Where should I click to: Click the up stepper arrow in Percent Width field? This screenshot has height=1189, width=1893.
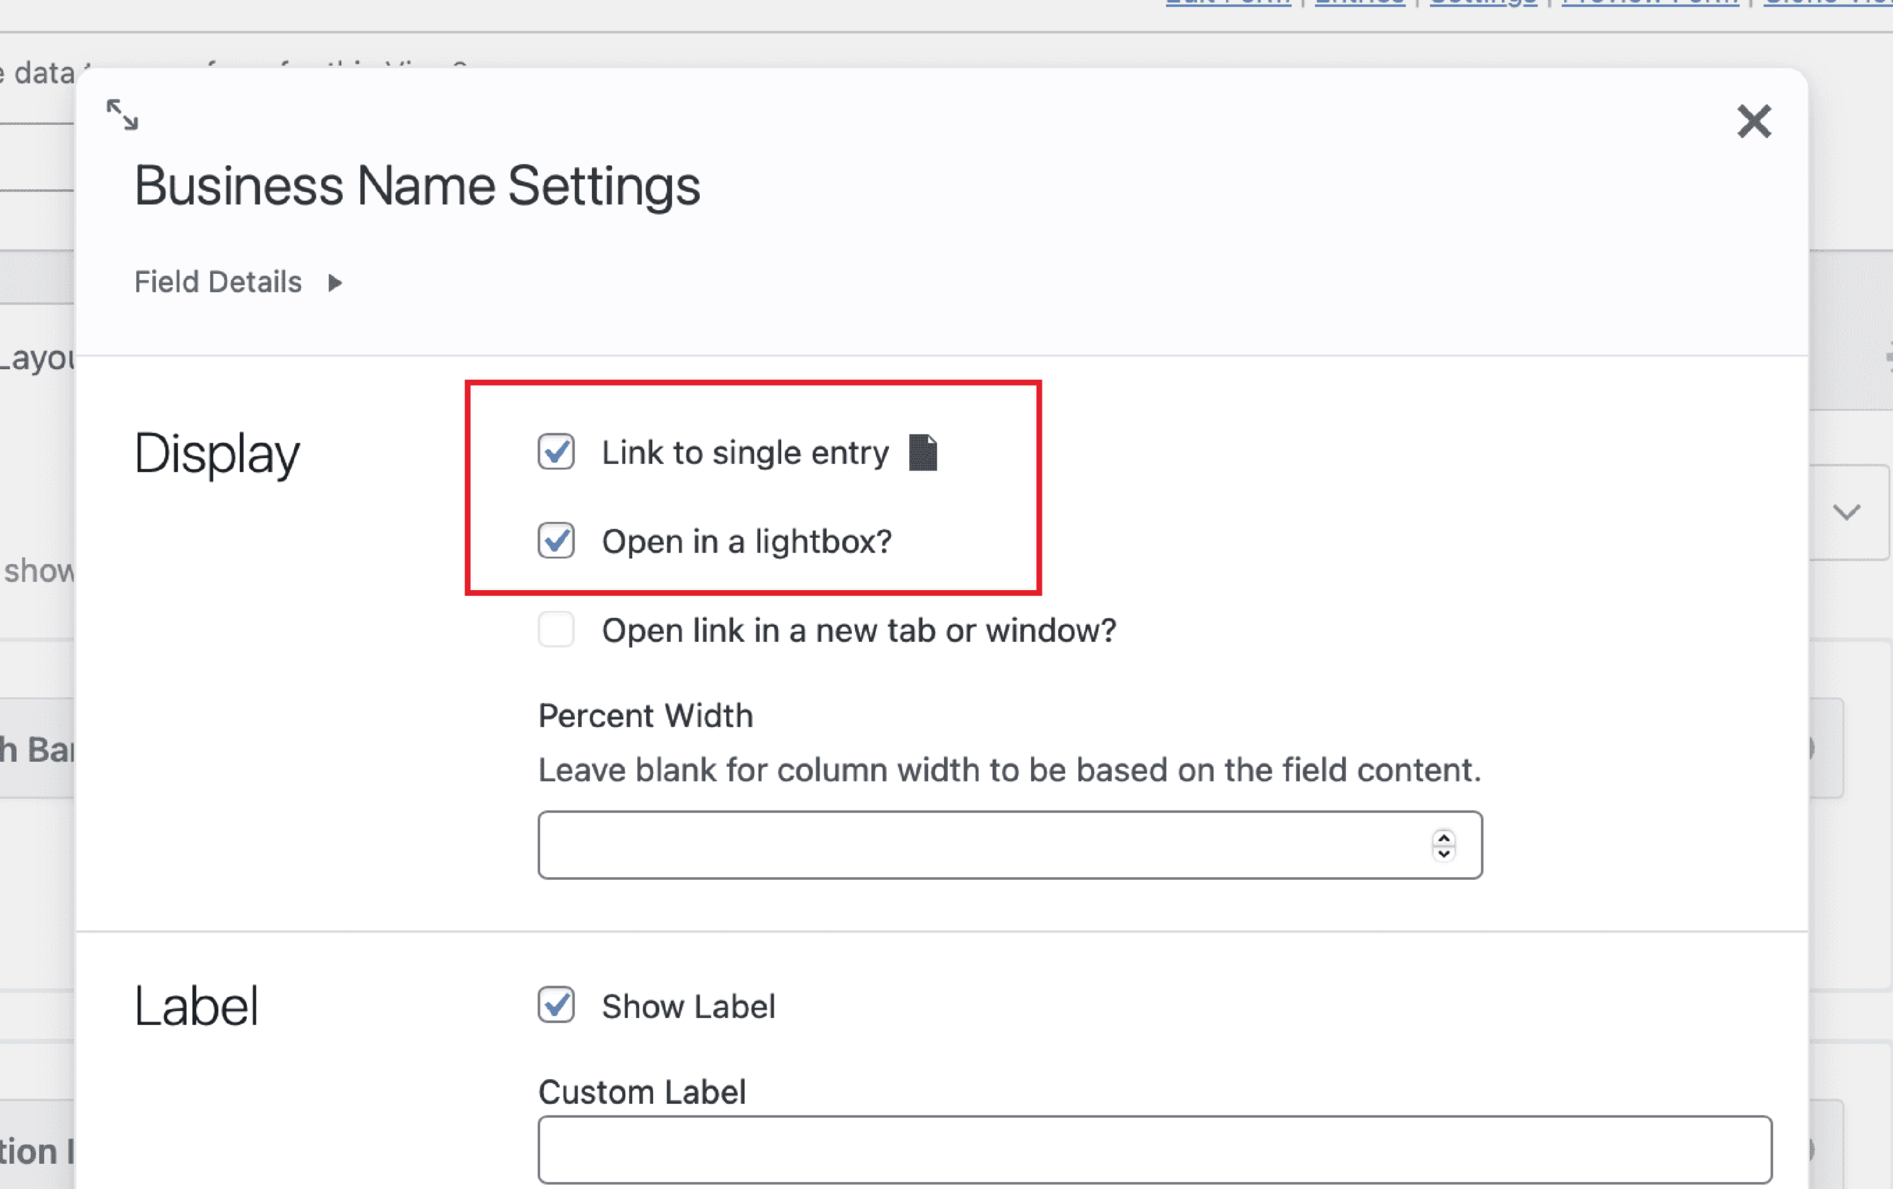click(1444, 837)
